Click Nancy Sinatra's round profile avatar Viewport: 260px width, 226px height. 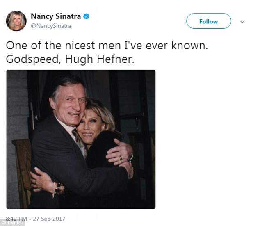pyautogui.click(x=16, y=21)
